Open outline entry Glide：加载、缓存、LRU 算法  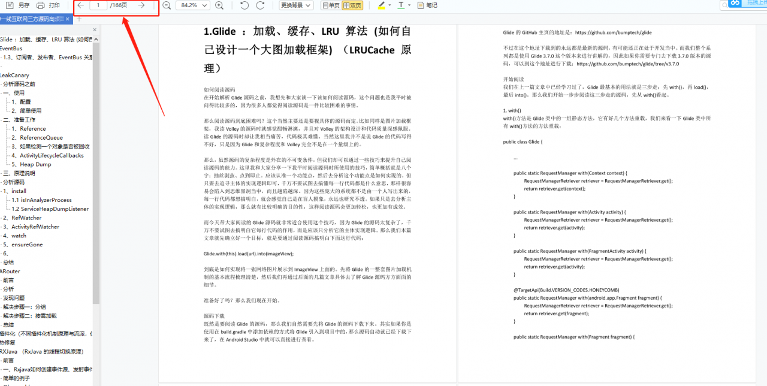pyautogui.click(x=46, y=40)
